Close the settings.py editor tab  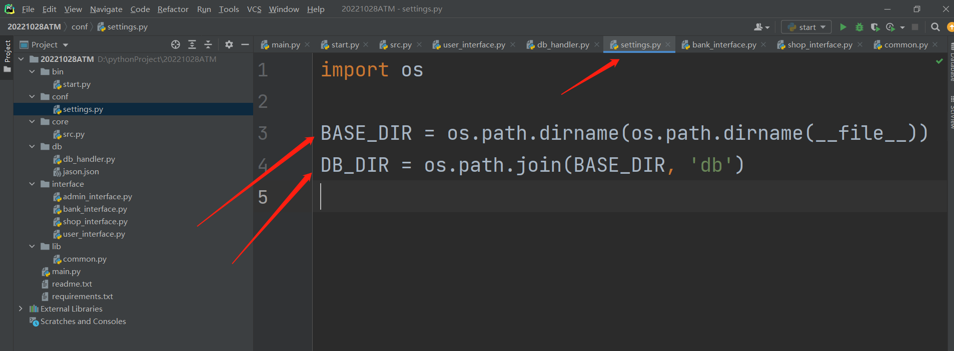tap(668, 44)
